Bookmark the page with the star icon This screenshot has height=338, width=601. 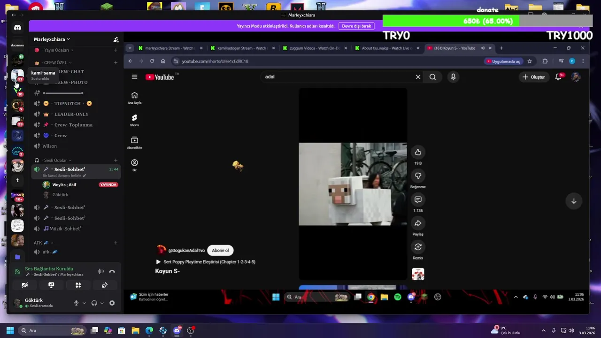click(530, 61)
